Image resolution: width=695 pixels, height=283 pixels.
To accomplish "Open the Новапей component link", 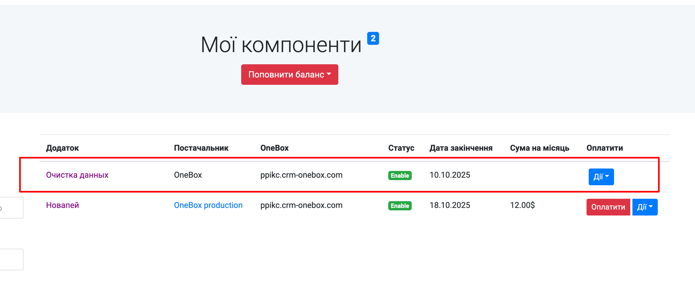I will (x=63, y=205).
